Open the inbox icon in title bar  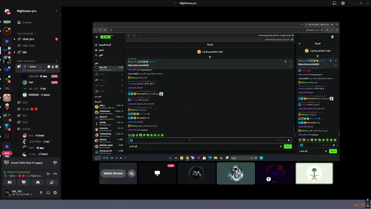click(x=334, y=3)
